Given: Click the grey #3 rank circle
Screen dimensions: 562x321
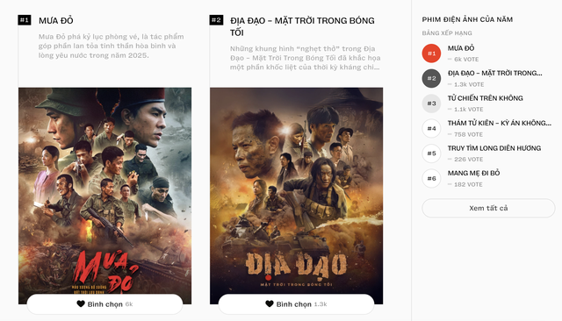Looking at the screenshot, I should [x=431, y=103].
